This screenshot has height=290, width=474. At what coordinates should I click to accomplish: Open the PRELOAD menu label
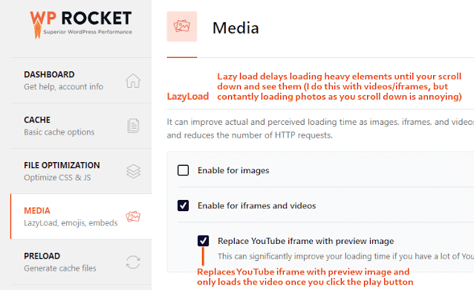[42, 256]
